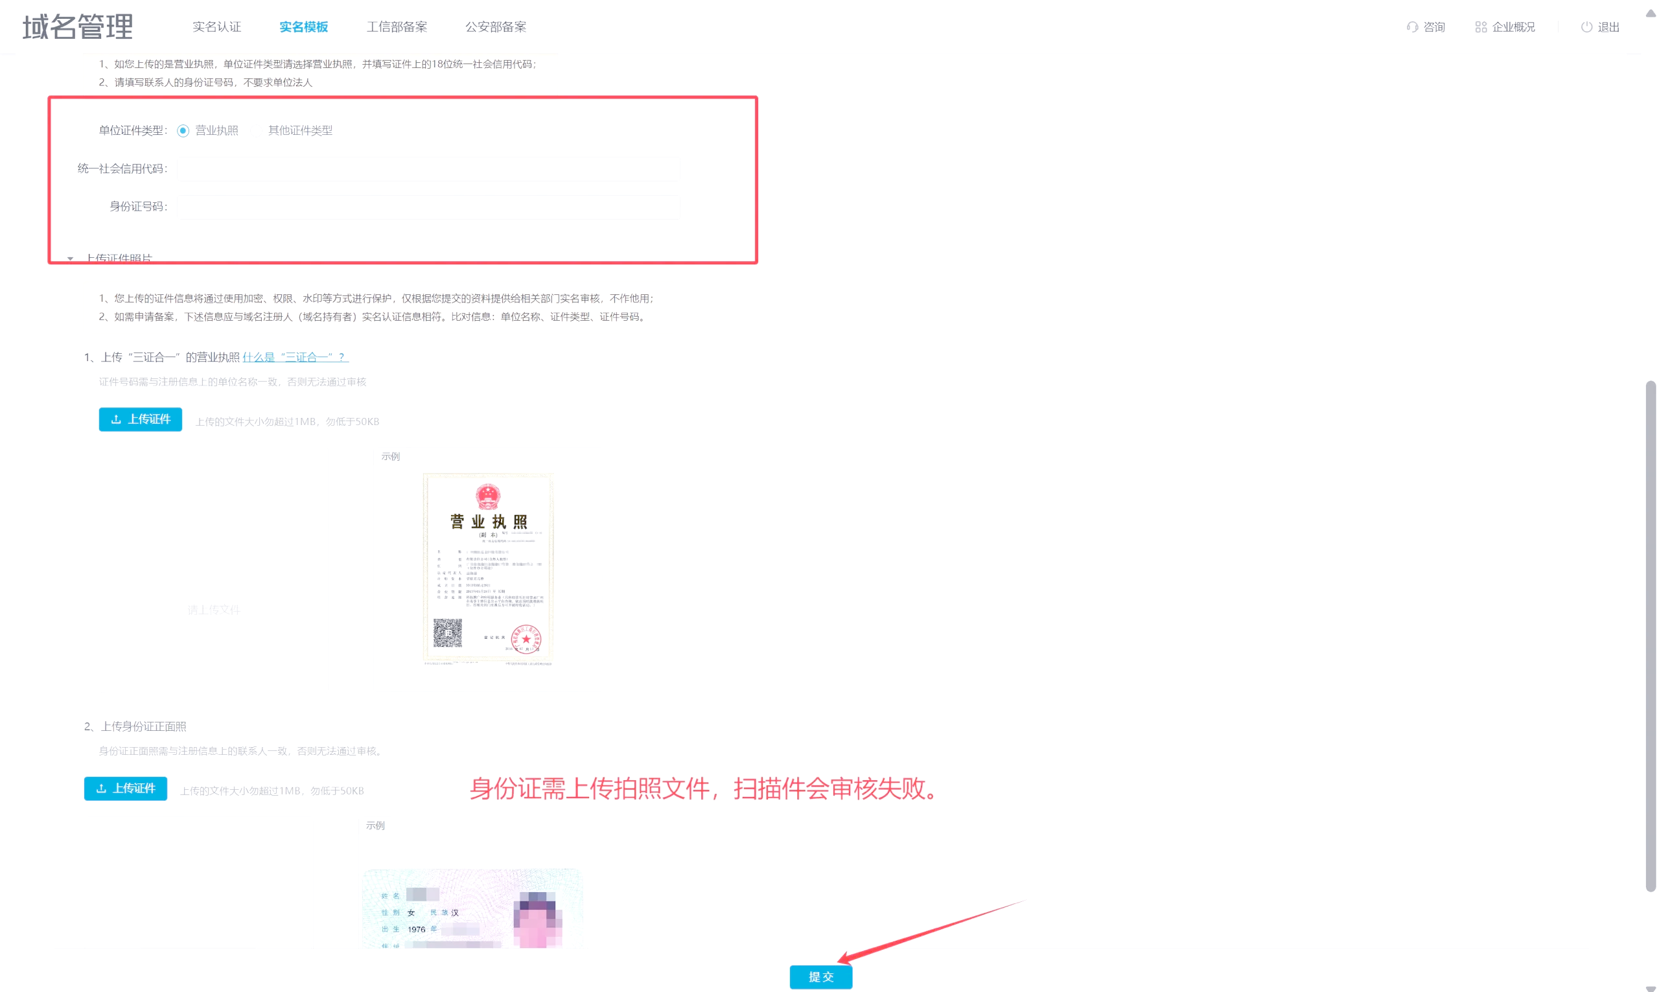
Task: Click the power icon for 退出
Action: 1586,27
